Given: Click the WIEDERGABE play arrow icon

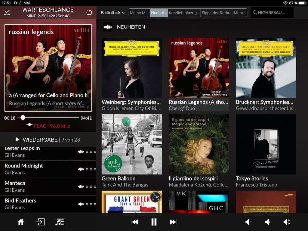Looking at the screenshot, I should point(17,140).
